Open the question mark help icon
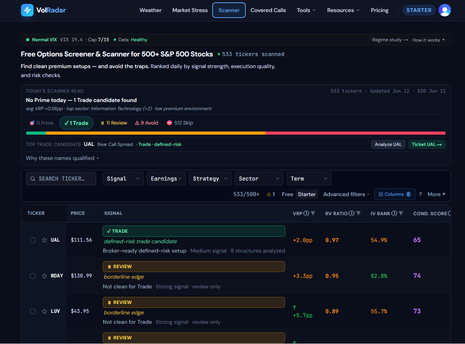 coord(420,194)
